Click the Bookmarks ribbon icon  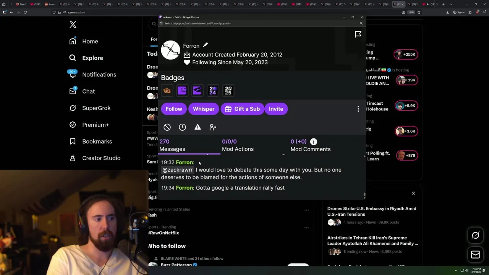point(73,141)
